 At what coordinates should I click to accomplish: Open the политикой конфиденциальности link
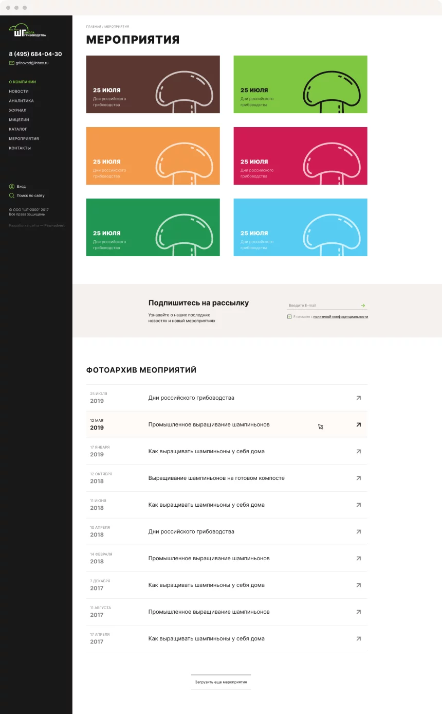coord(341,317)
